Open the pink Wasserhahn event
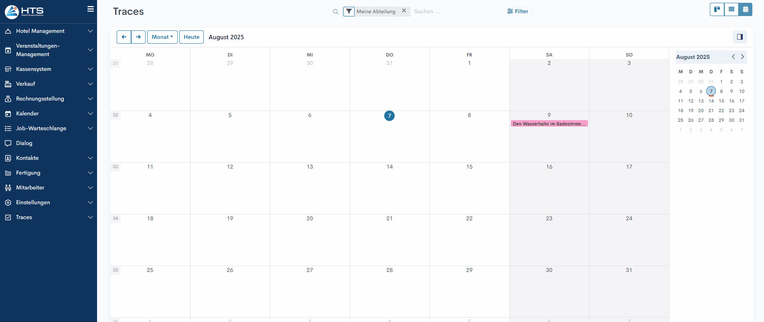 (549, 124)
